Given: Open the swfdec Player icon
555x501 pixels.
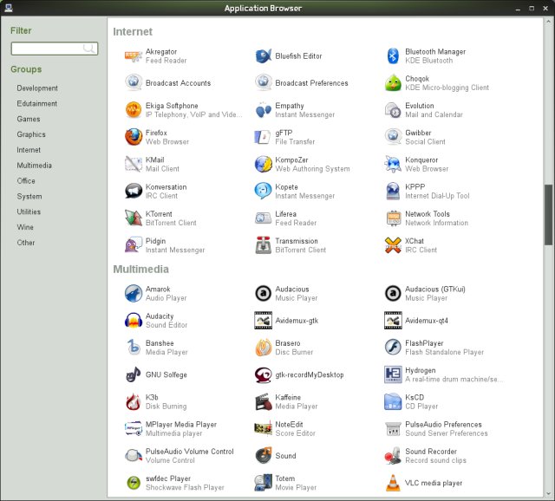Looking at the screenshot, I should [x=134, y=483].
